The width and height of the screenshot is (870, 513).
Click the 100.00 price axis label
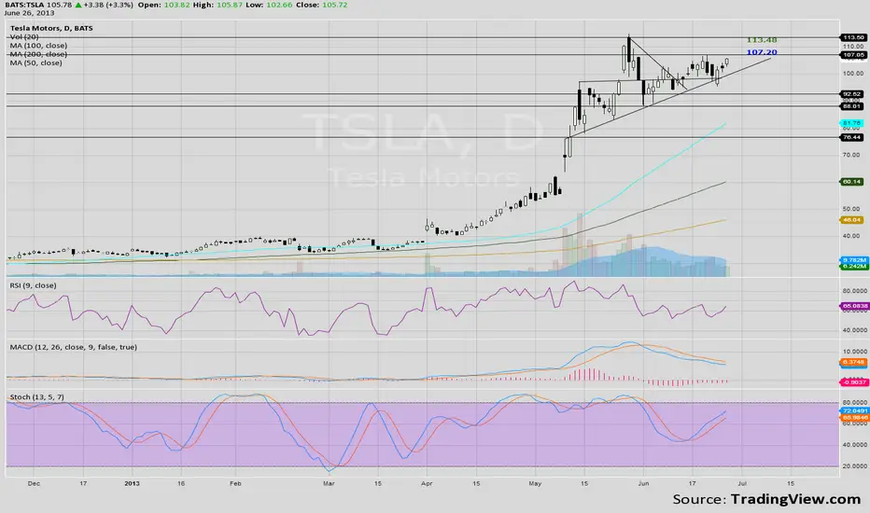[853, 73]
